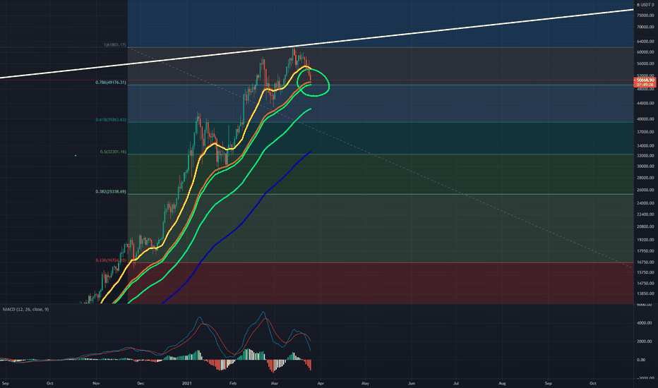Click the 30000.00 price axis label
Image resolution: width=658 pixels, height=388 pixels.
click(645, 166)
